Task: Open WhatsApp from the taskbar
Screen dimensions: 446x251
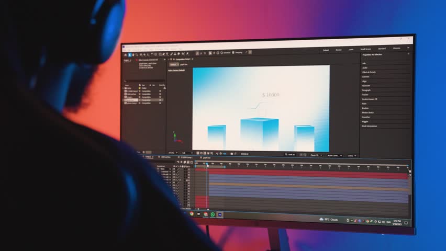Action: pos(213,214)
